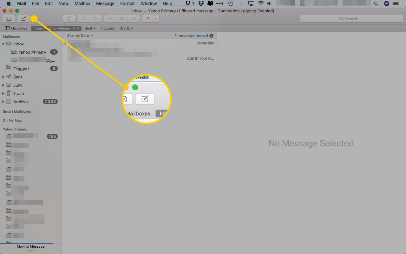Toggle Mailboxes sidebar in favorites bar
Screen dimensions: 406x254
point(16,28)
